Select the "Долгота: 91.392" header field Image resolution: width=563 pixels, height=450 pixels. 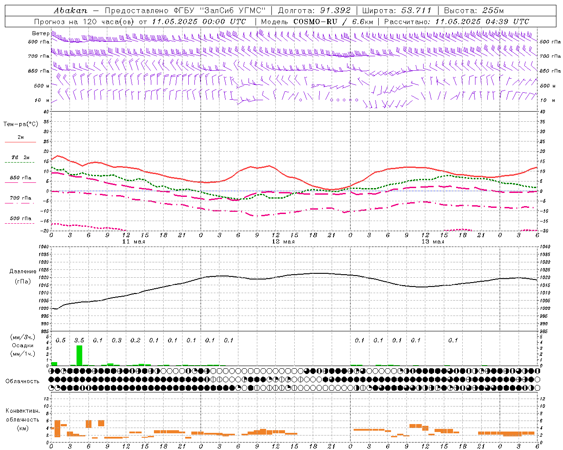coord(314,11)
